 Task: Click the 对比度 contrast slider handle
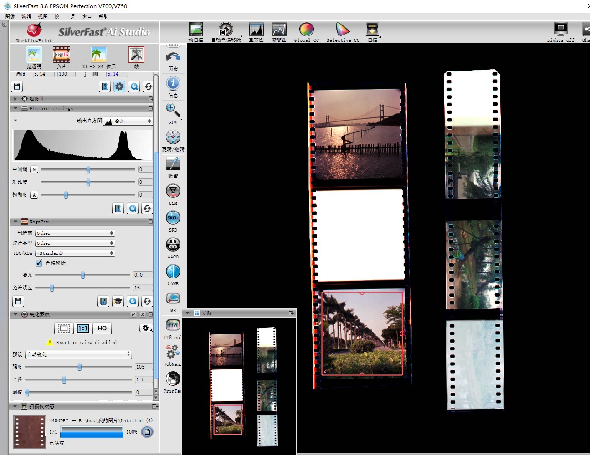88,182
